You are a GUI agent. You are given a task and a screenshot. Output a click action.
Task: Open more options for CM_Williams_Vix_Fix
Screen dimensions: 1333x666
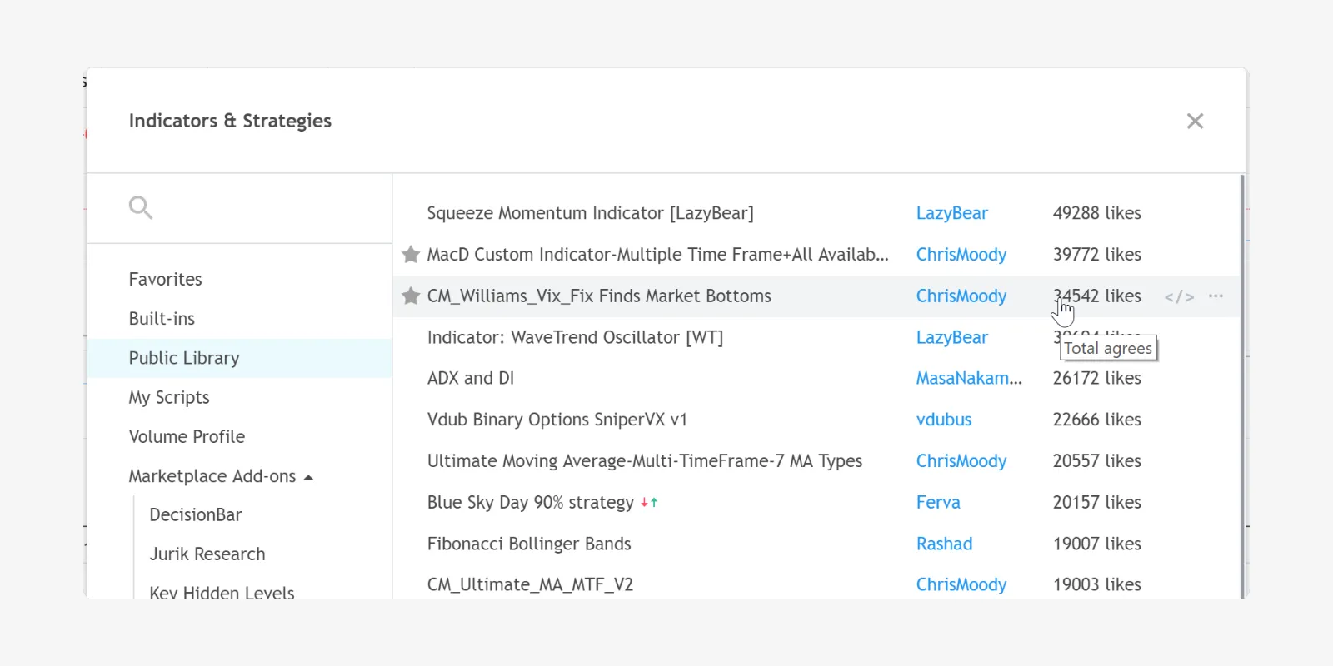(1216, 296)
